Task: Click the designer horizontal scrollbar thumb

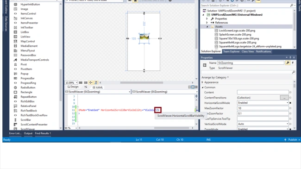Action: [142, 82]
